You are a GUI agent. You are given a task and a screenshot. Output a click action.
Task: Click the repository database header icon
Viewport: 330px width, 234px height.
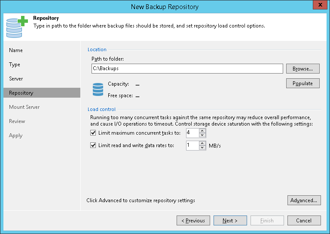15,26
